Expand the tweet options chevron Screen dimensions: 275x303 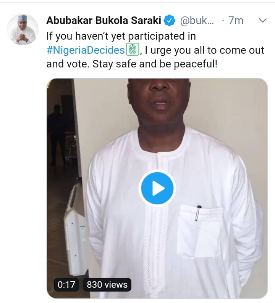[x=262, y=21]
